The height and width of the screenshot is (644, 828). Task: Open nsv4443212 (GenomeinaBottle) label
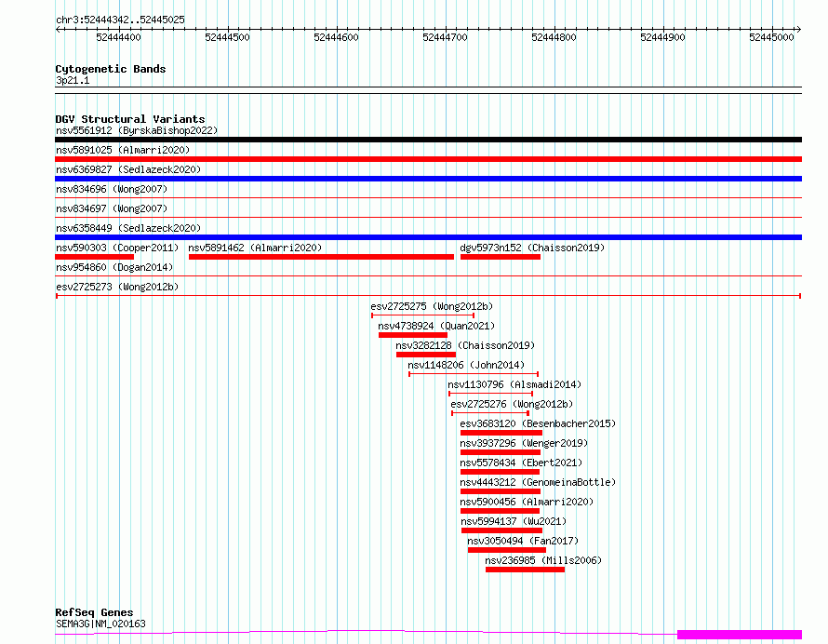[538, 482]
